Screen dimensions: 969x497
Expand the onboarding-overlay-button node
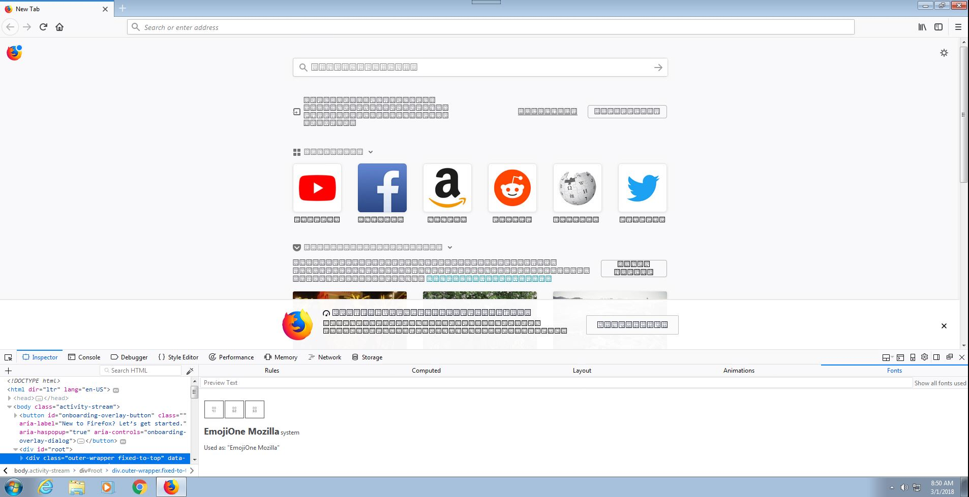[16, 415]
